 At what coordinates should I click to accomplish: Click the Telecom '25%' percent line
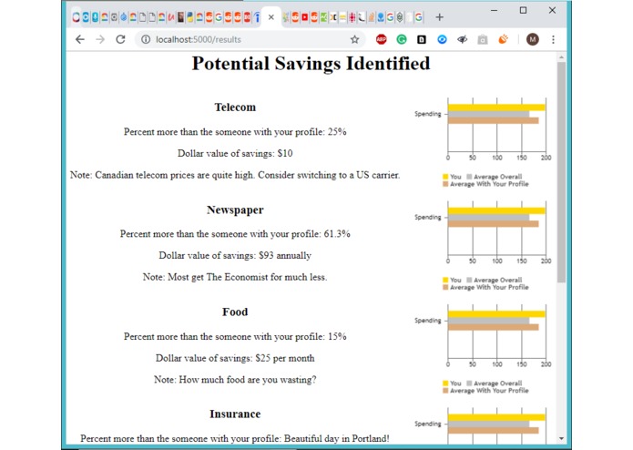pyautogui.click(x=235, y=132)
